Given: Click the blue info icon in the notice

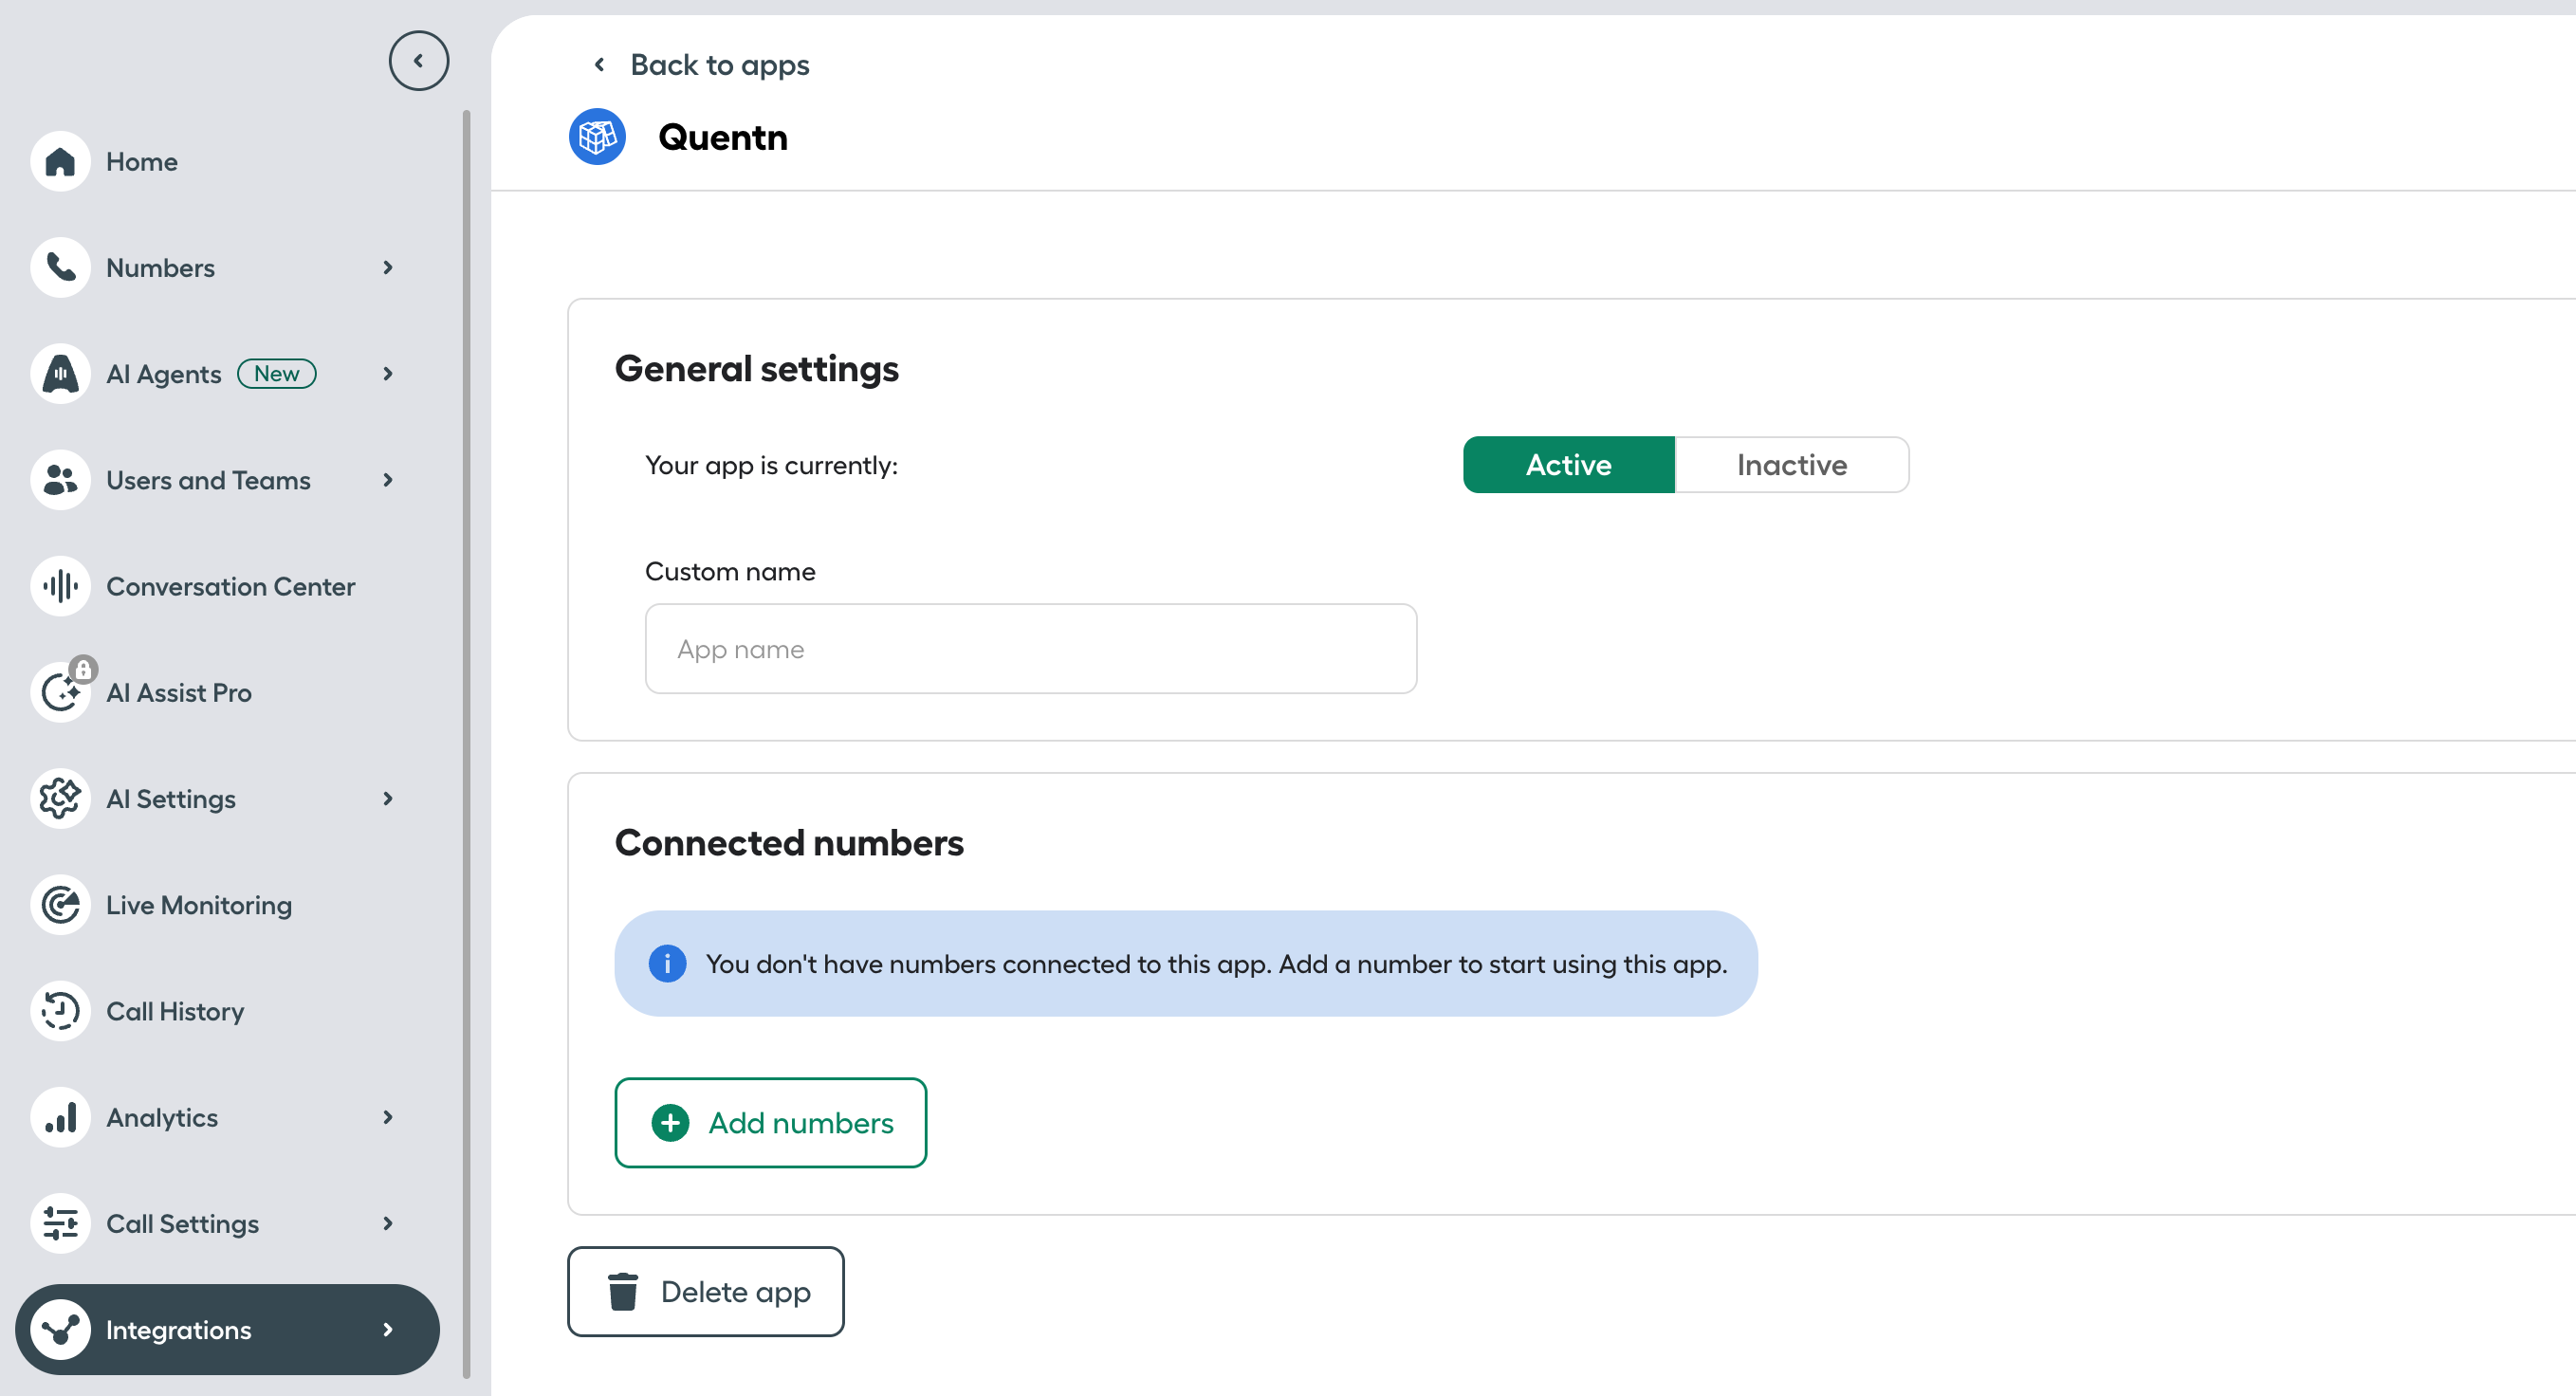Looking at the screenshot, I should pos(667,963).
